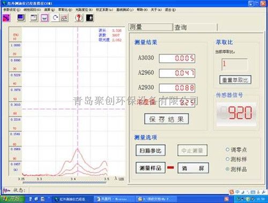The image size is (268, 203).
Task: Click the Windows Start button
Action: 12,199
